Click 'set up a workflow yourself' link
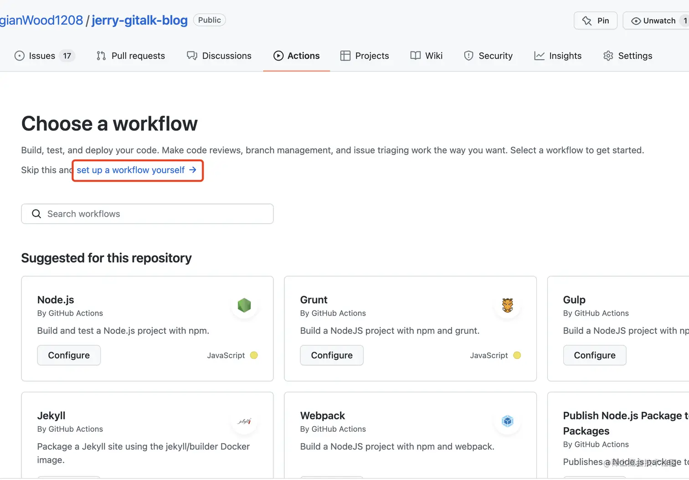Image resolution: width=689 pixels, height=480 pixels. tap(137, 170)
